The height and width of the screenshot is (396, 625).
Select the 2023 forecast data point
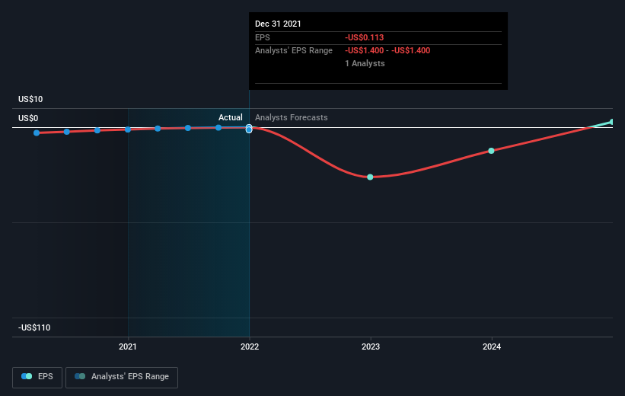tap(370, 177)
